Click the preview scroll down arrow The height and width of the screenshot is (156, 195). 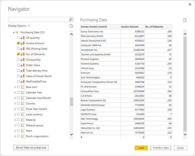coord(185,135)
